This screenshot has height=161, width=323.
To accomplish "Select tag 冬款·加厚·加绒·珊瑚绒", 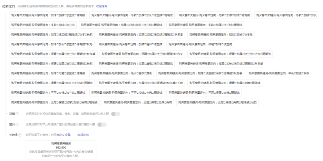I will pyautogui.click(x=214, y=15).
